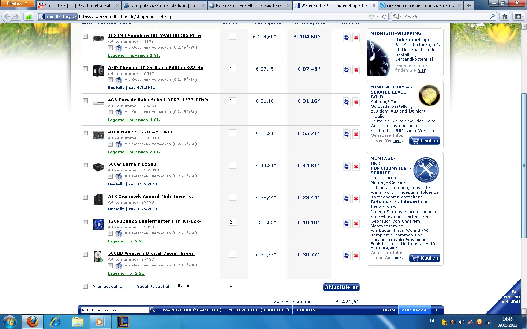The height and width of the screenshot is (329, 527).
Task: Click the page vertical scrollbar thumb
Action: [524, 166]
